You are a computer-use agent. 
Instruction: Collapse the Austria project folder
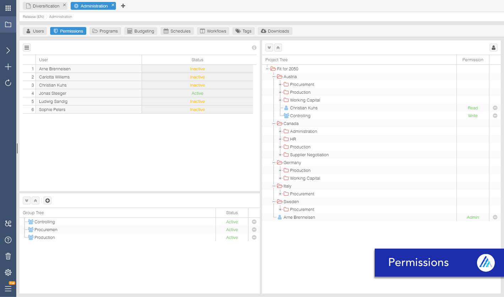tap(273, 76)
